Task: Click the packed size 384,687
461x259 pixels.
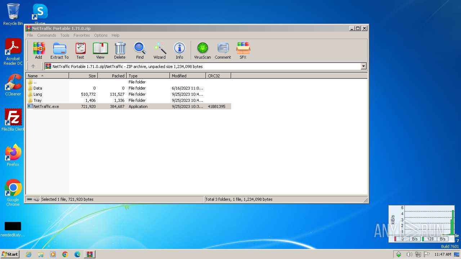Action: pyautogui.click(x=117, y=106)
